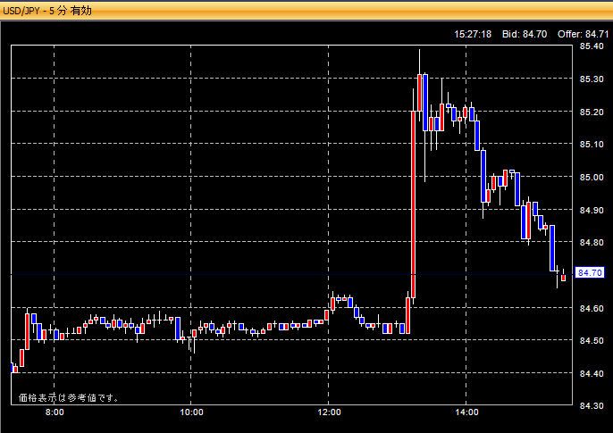
Task: Click the 10:00 time axis label
Action: (x=191, y=412)
